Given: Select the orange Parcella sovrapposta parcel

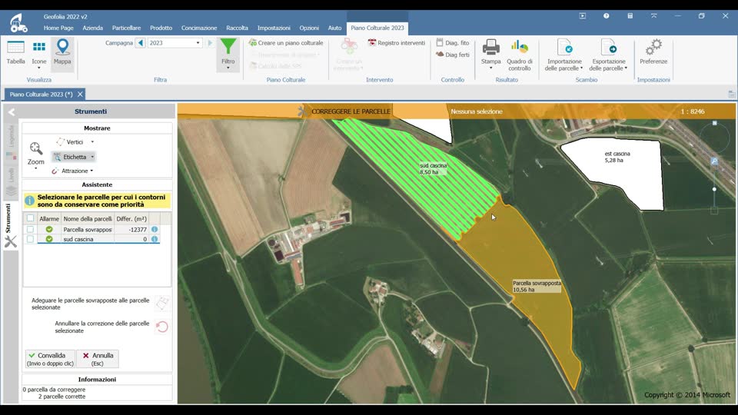Looking at the screenshot, I should click(527, 264).
